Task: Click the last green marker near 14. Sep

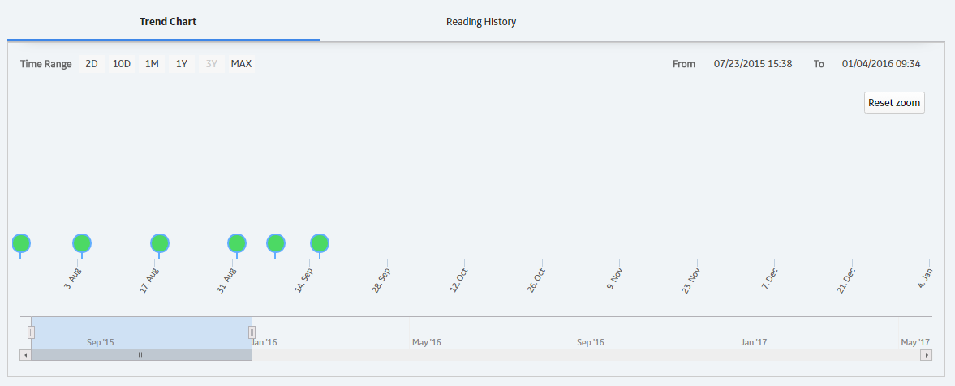Action: point(320,243)
